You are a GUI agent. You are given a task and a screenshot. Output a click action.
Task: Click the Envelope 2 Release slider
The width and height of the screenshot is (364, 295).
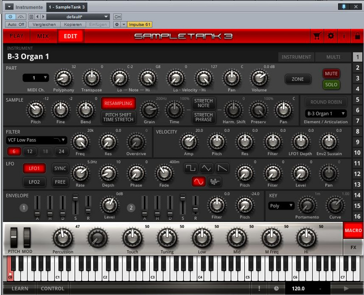pyautogui.click(x=196, y=205)
